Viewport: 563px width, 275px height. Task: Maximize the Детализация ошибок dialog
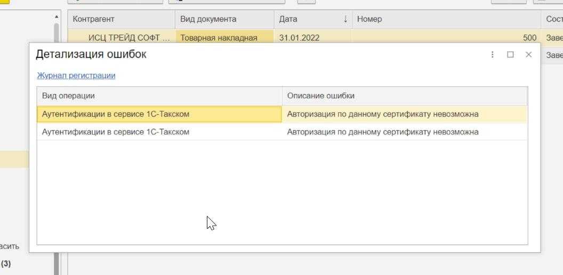pos(510,54)
